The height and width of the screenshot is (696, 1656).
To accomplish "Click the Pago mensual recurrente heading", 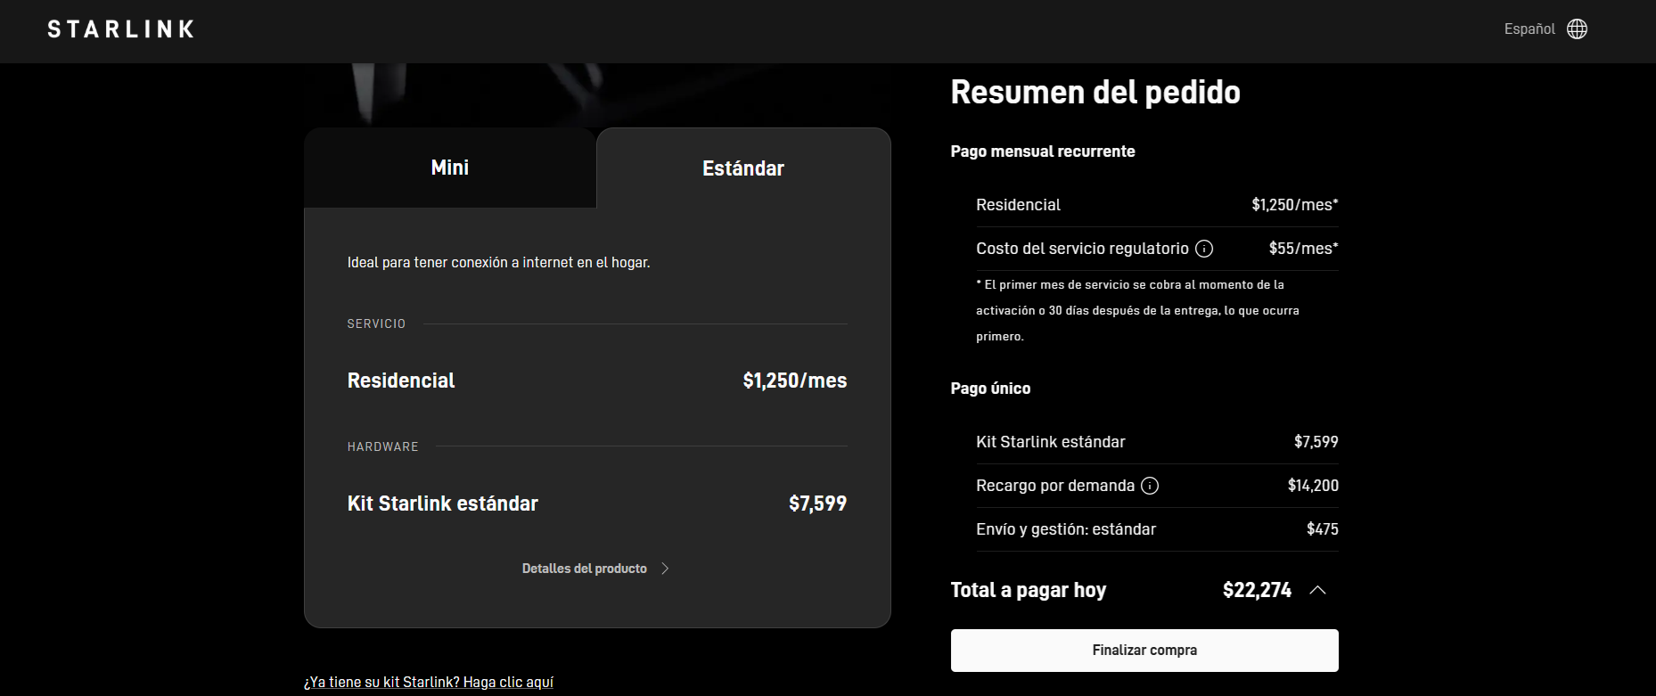I will 1043,151.
